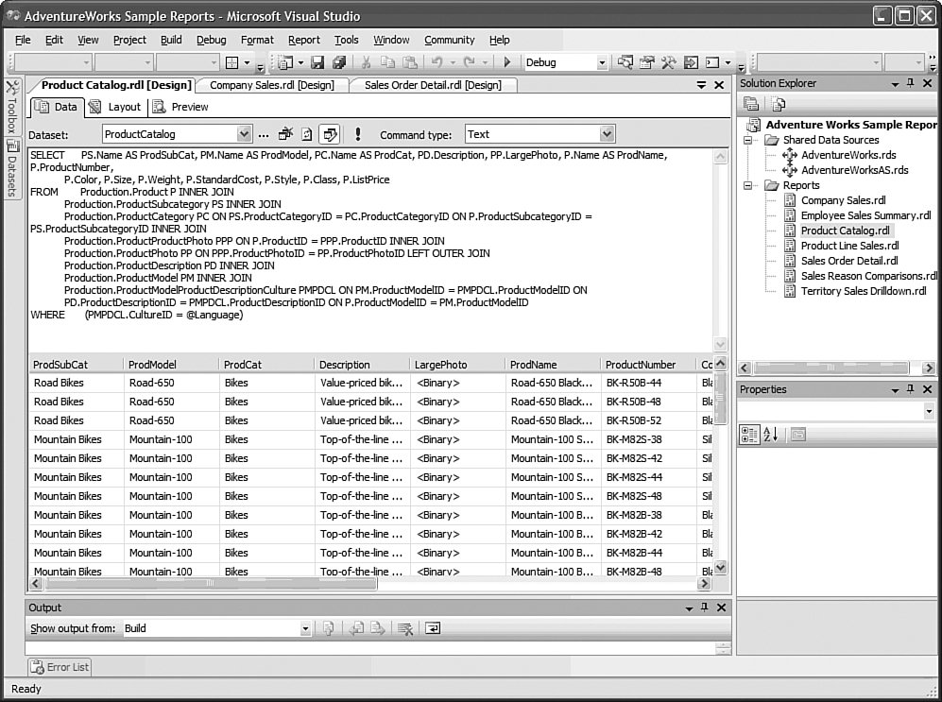Open the File menu

(23, 41)
